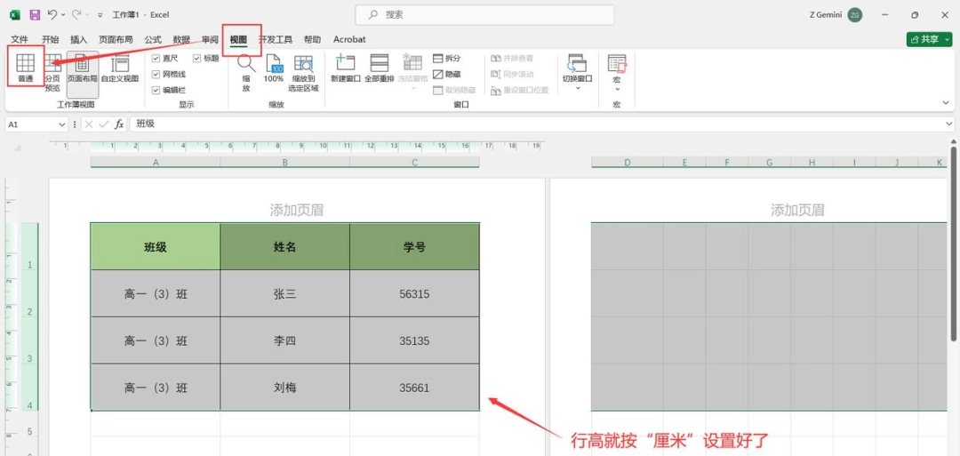The height and width of the screenshot is (456, 960).
Task: Open the Name Box dropdown arrow
Action: pyautogui.click(x=61, y=124)
